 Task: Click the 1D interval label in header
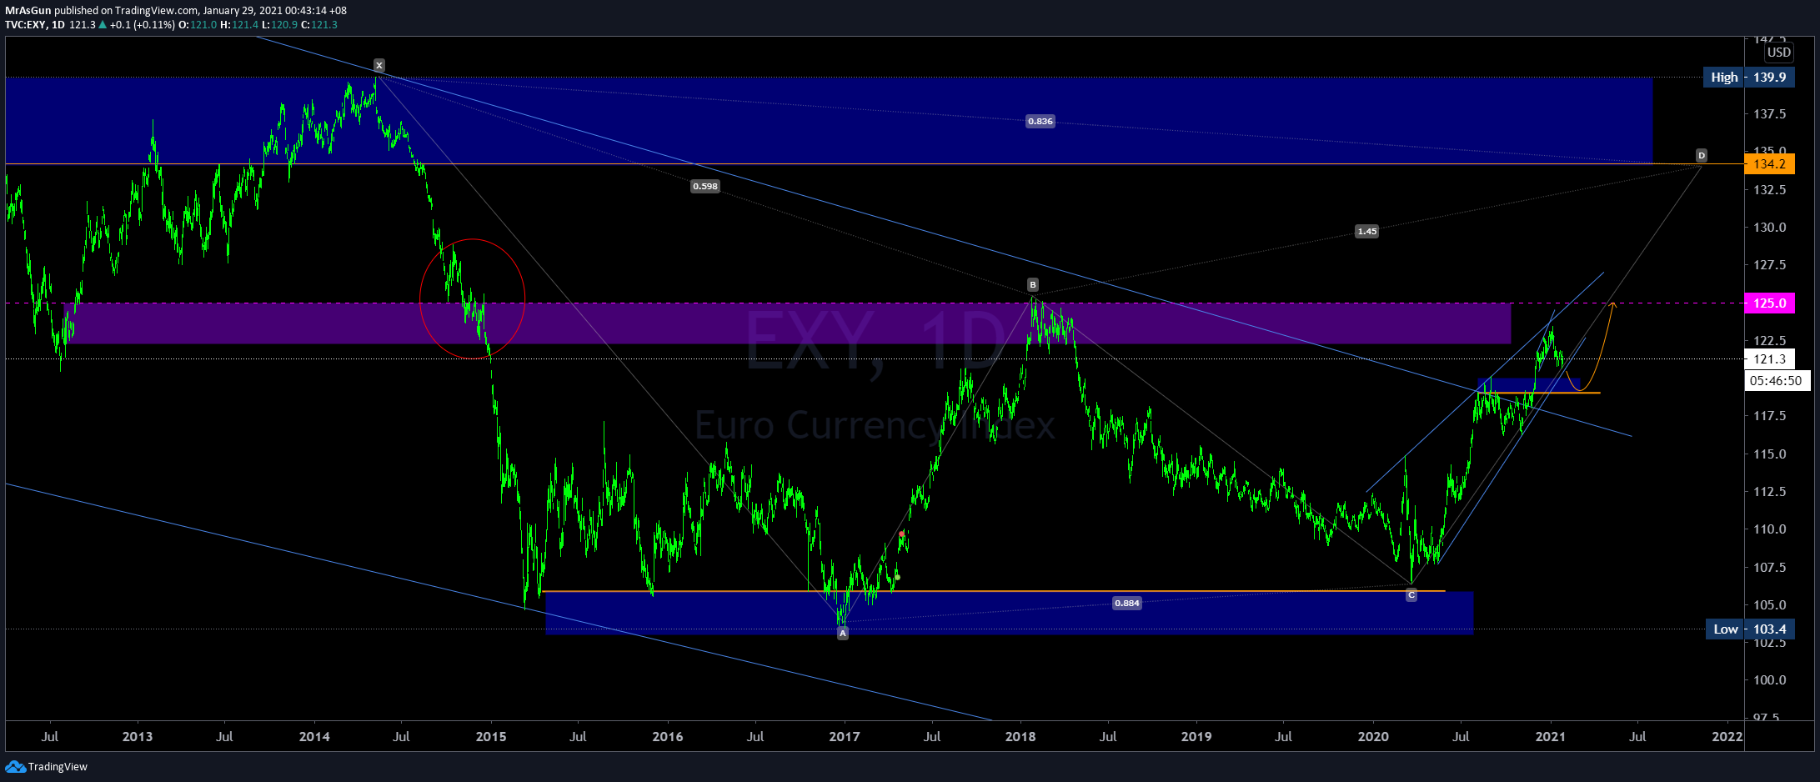58,25
